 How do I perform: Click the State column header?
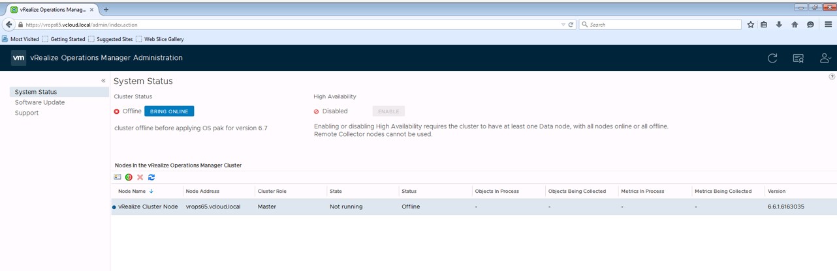point(336,192)
